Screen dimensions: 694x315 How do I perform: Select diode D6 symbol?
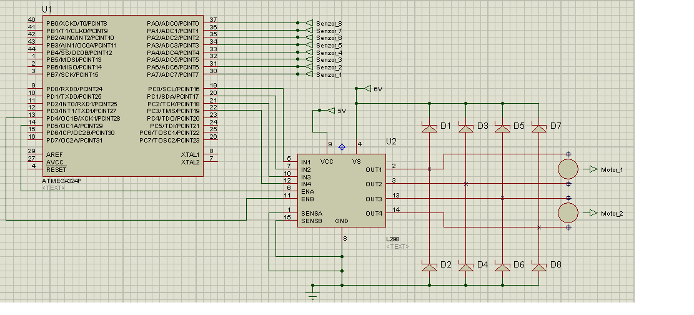click(502, 267)
